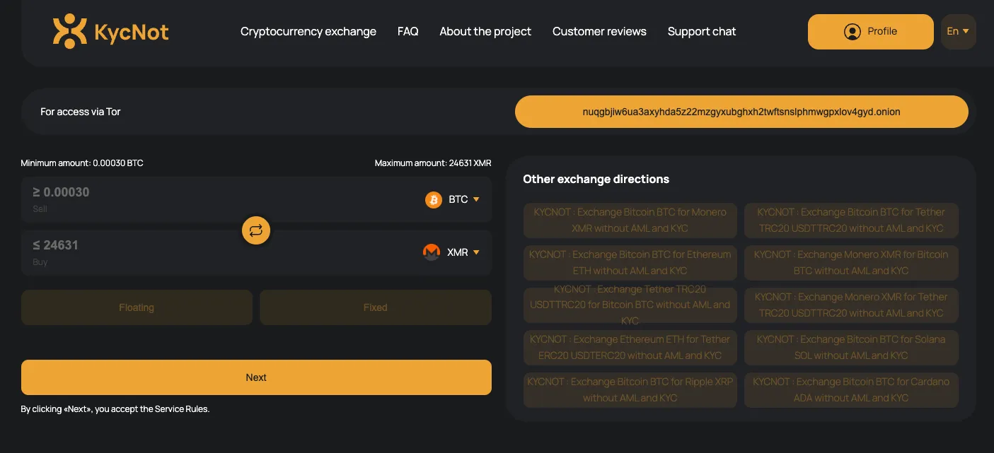The width and height of the screenshot is (994, 453).
Task: Open Exchange Monero XMR for Bitcoin BTC
Action: 851,263
